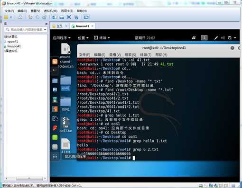Image resolution: width=242 pixels, height=188 pixels.
Task: Close the library panel with X
Action: 47,24
